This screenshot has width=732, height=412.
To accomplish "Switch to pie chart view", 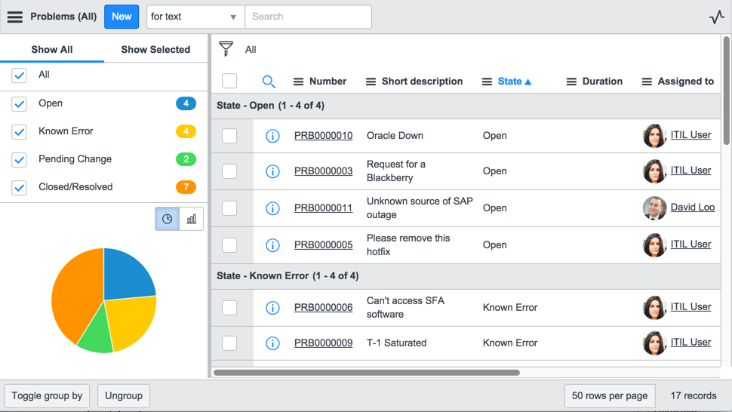I will [x=168, y=219].
